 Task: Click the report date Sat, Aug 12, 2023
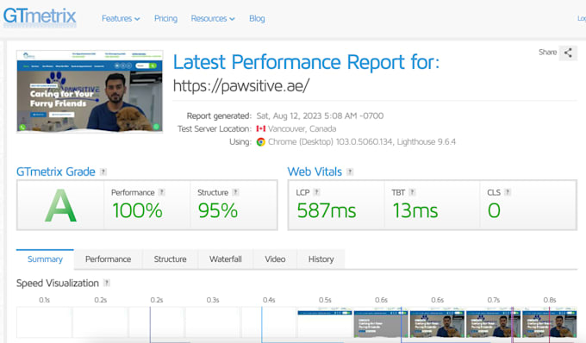pos(320,115)
